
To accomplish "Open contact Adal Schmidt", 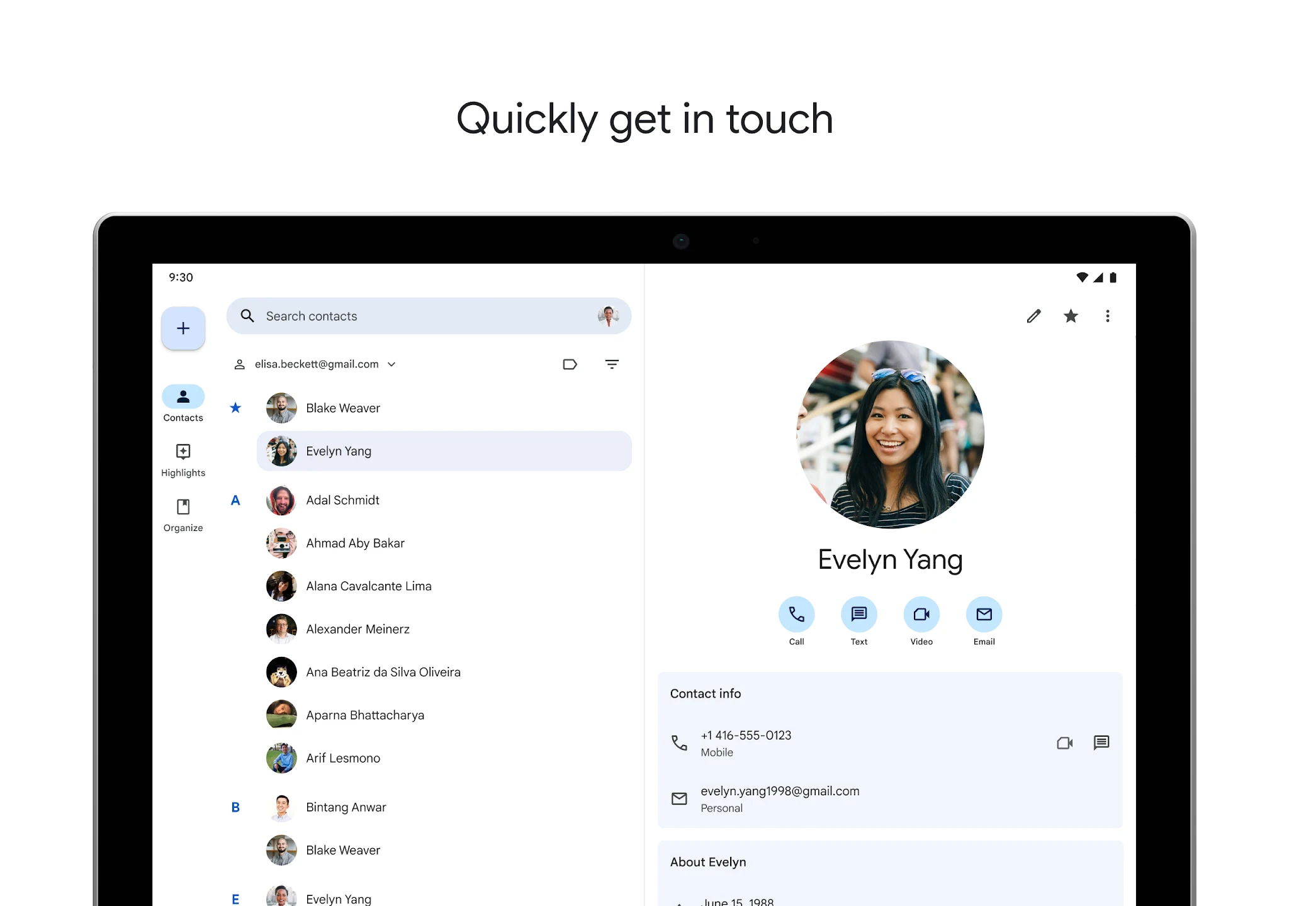I will point(444,500).
